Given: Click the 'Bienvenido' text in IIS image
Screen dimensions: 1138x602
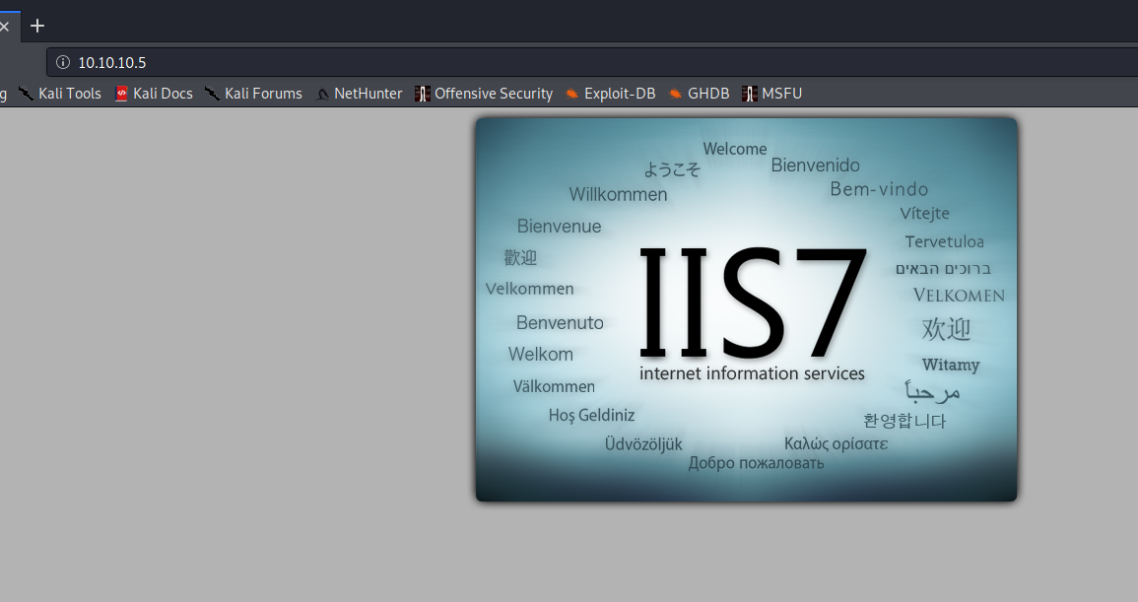Looking at the screenshot, I should (x=815, y=165).
